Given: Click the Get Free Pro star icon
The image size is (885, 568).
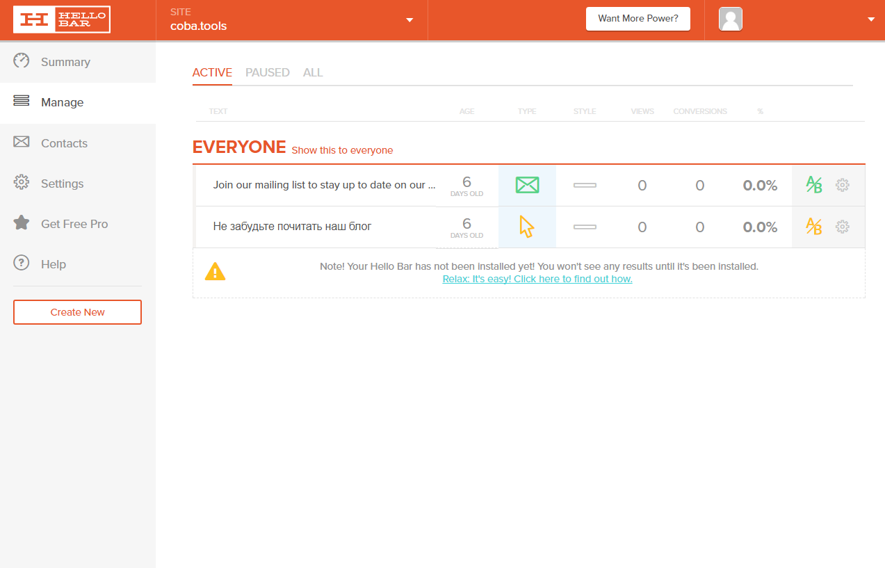Looking at the screenshot, I should point(22,222).
